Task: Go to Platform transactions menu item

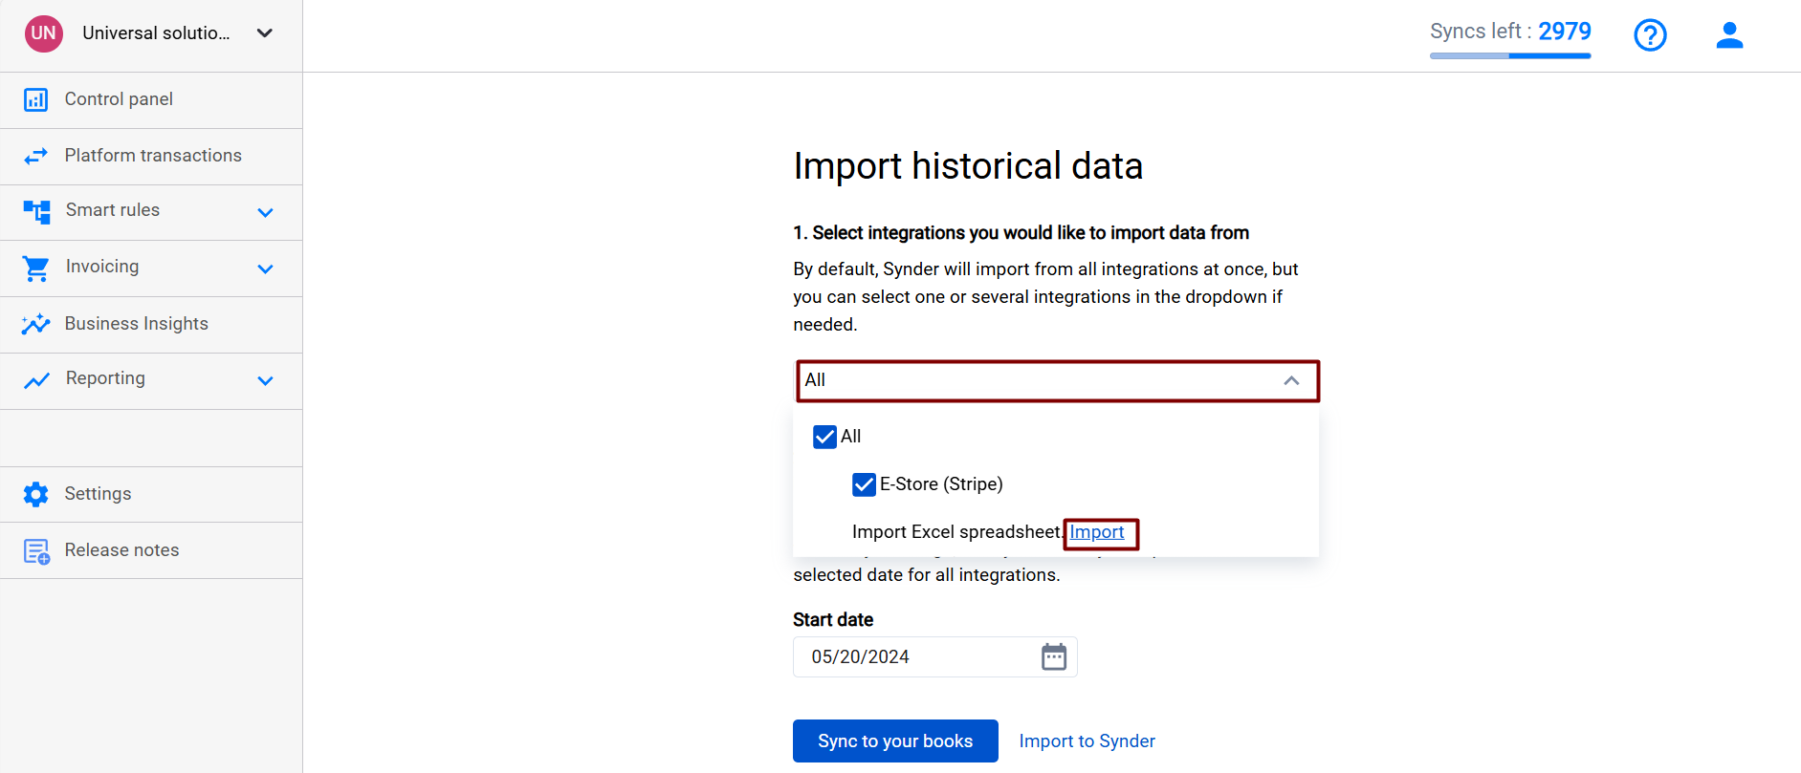Action: [151, 157]
